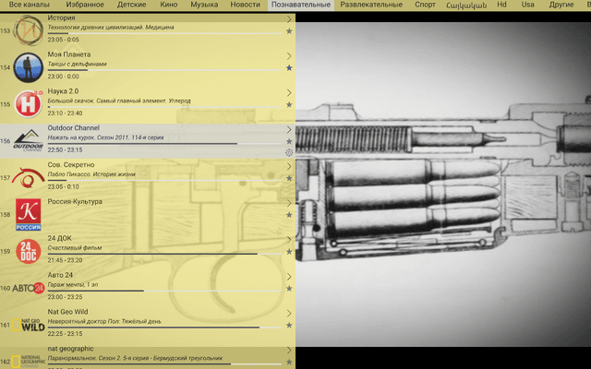The height and width of the screenshot is (369, 591).
Task: Select the Сов. Секретно channel logo
Action: click(x=29, y=178)
